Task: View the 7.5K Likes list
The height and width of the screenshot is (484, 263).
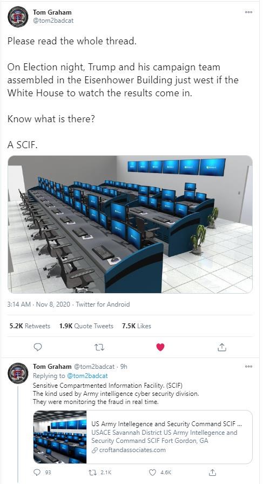Action: click(137, 326)
